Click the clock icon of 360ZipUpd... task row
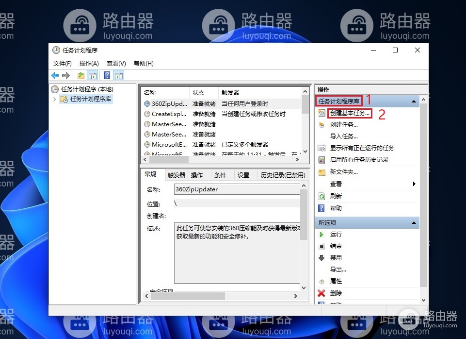The width and height of the screenshot is (466, 339). (147, 104)
